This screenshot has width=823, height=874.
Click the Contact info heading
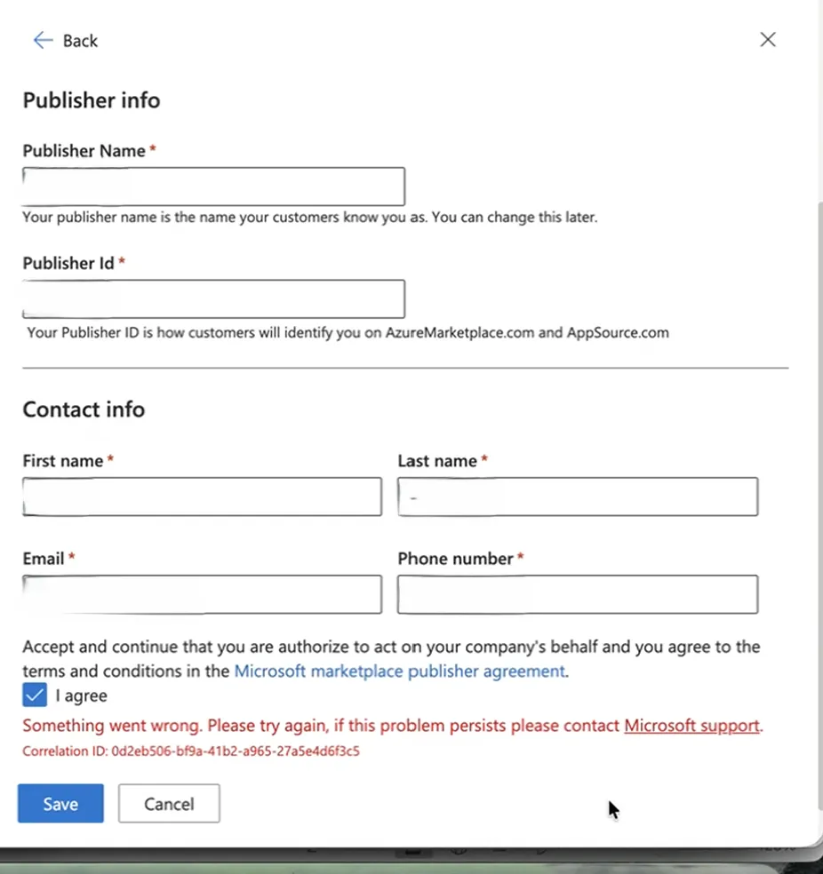click(84, 409)
